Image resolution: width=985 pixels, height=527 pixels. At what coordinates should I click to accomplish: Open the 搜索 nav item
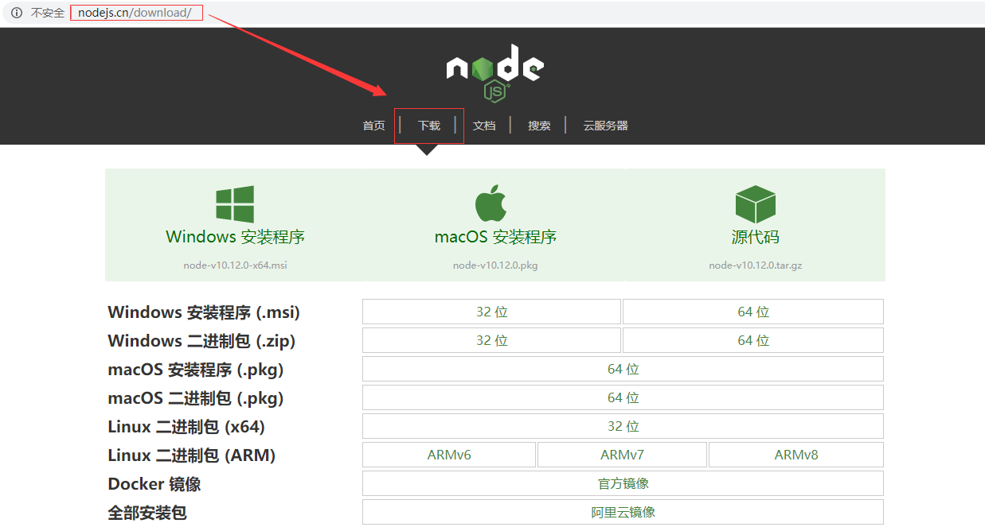coord(539,126)
